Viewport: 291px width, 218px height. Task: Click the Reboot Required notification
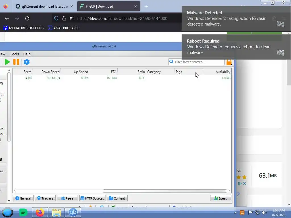236,47
